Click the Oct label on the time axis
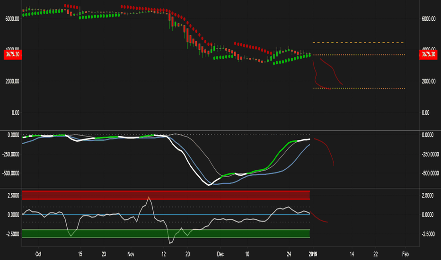The width and height of the screenshot is (441, 260). [38, 254]
